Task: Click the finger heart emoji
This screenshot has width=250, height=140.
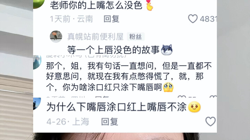Action: coord(149,5)
